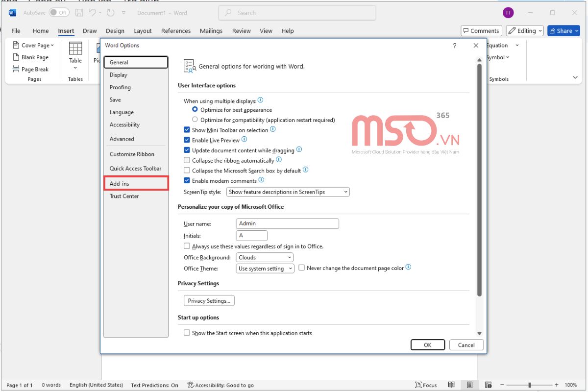This screenshot has height=392, width=588.
Task: Click the Word Options help question mark
Action: [x=455, y=46]
